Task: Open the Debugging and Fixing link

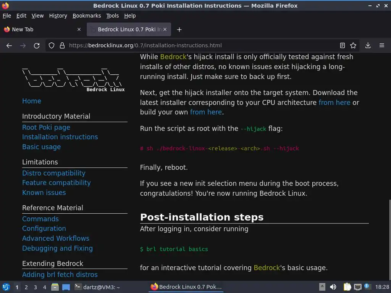Action: [x=57, y=248]
